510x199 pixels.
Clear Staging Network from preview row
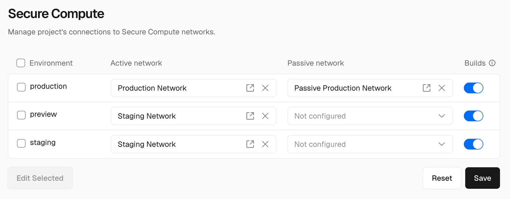pyautogui.click(x=265, y=116)
